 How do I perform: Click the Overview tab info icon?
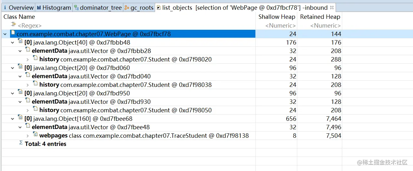(x=5, y=8)
